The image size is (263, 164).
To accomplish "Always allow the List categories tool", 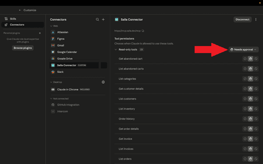I will click(x=245, y=79).
